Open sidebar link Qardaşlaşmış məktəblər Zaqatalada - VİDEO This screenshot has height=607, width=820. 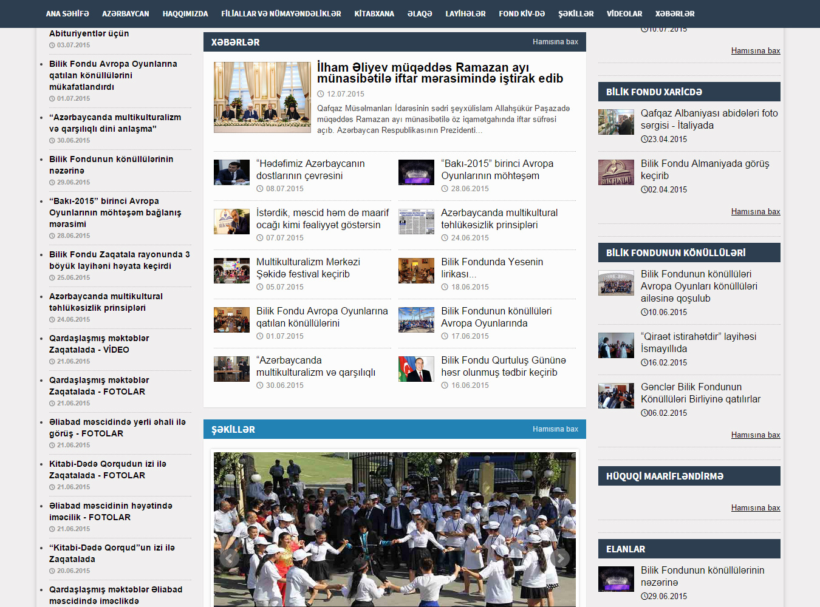[99, 344]
